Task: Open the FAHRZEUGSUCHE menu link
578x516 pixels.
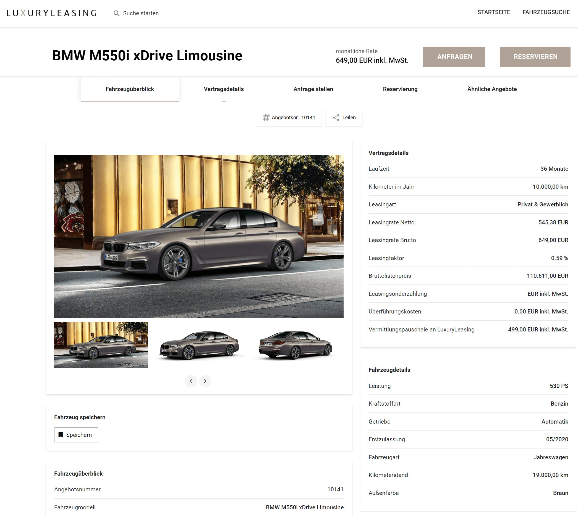Action: (546, 12)
